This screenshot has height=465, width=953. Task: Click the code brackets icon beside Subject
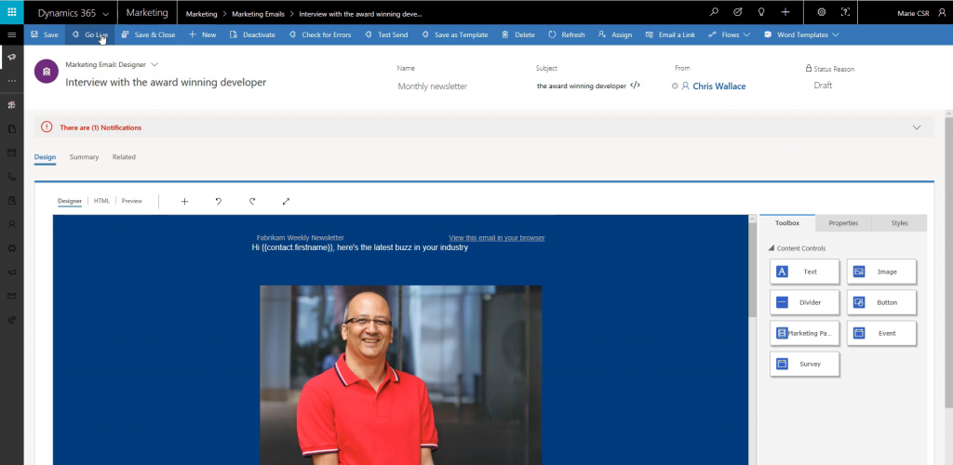tap(635, 86)
